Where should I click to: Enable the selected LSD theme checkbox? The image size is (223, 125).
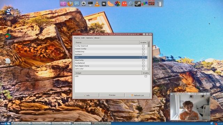(143, 57)
